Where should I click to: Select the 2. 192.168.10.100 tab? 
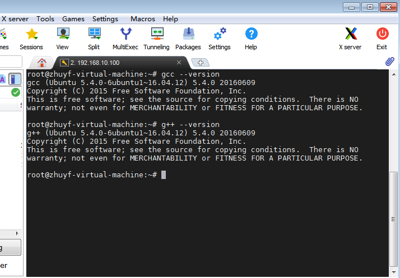pyautogui.click(x=122, y=63)
